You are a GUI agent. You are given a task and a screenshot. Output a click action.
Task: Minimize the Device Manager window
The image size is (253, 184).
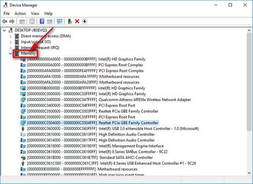point(216,5)
